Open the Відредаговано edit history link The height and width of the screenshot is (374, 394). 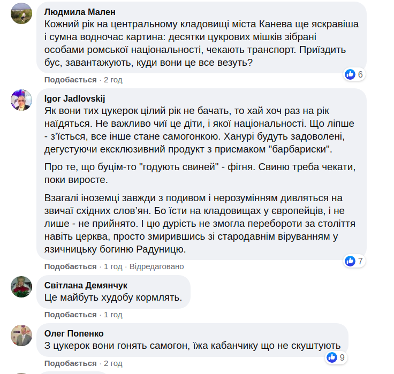pyautogui.click(x=156, y=266)
